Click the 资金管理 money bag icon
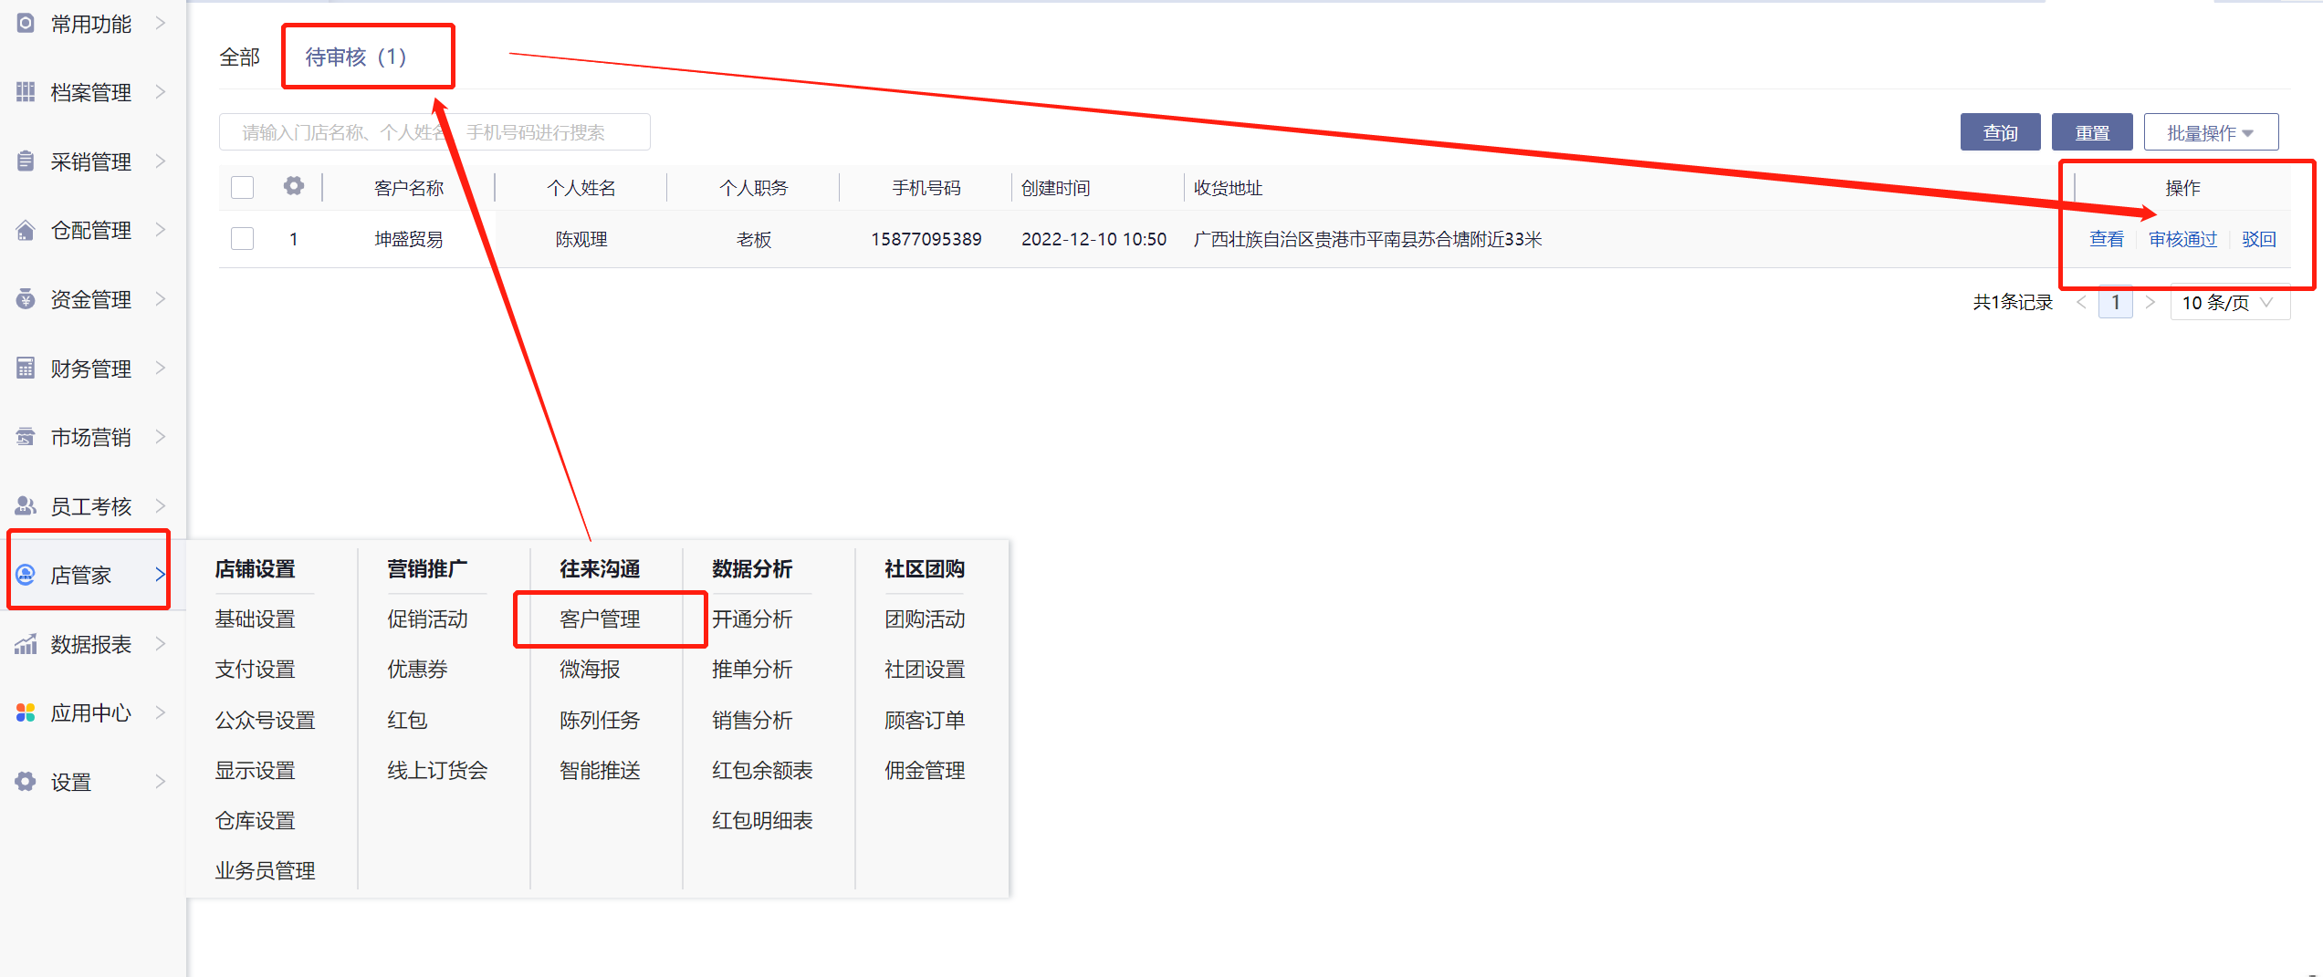2323x977 pixels. click(x=26, y=299)
